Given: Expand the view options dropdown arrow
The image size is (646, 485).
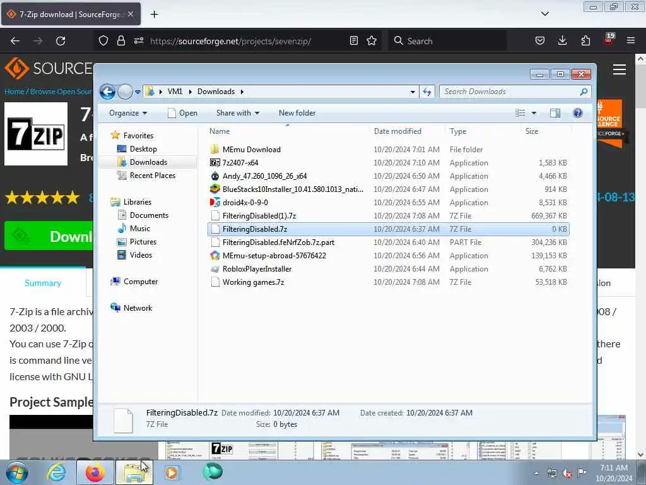Looking at the screenshot, I should (534, 113).
